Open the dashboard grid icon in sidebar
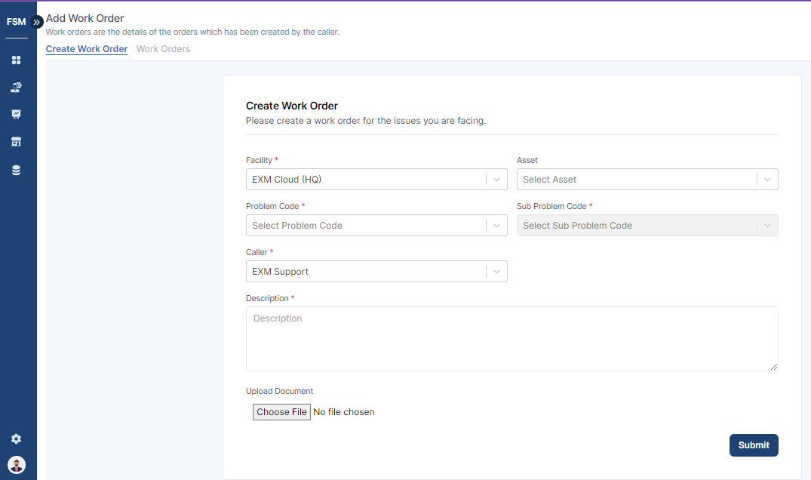Image resolution: width=811 pixels, height=480 pixels. click(16, 60)
